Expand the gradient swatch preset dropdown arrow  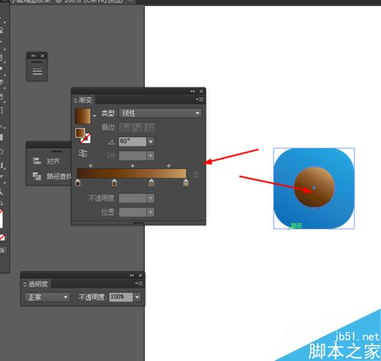click(x=94, y=116)
